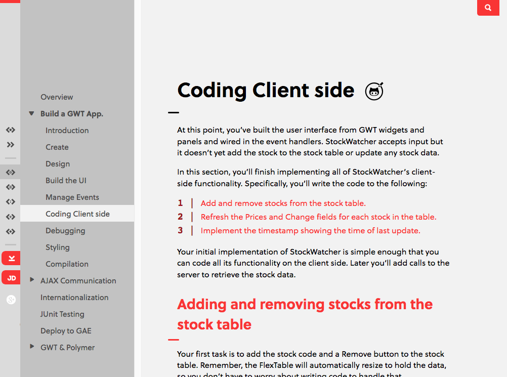
Task: Click Refresh the Prices and Change fields link
Action: pyautogui.click(x=318, y=217)
